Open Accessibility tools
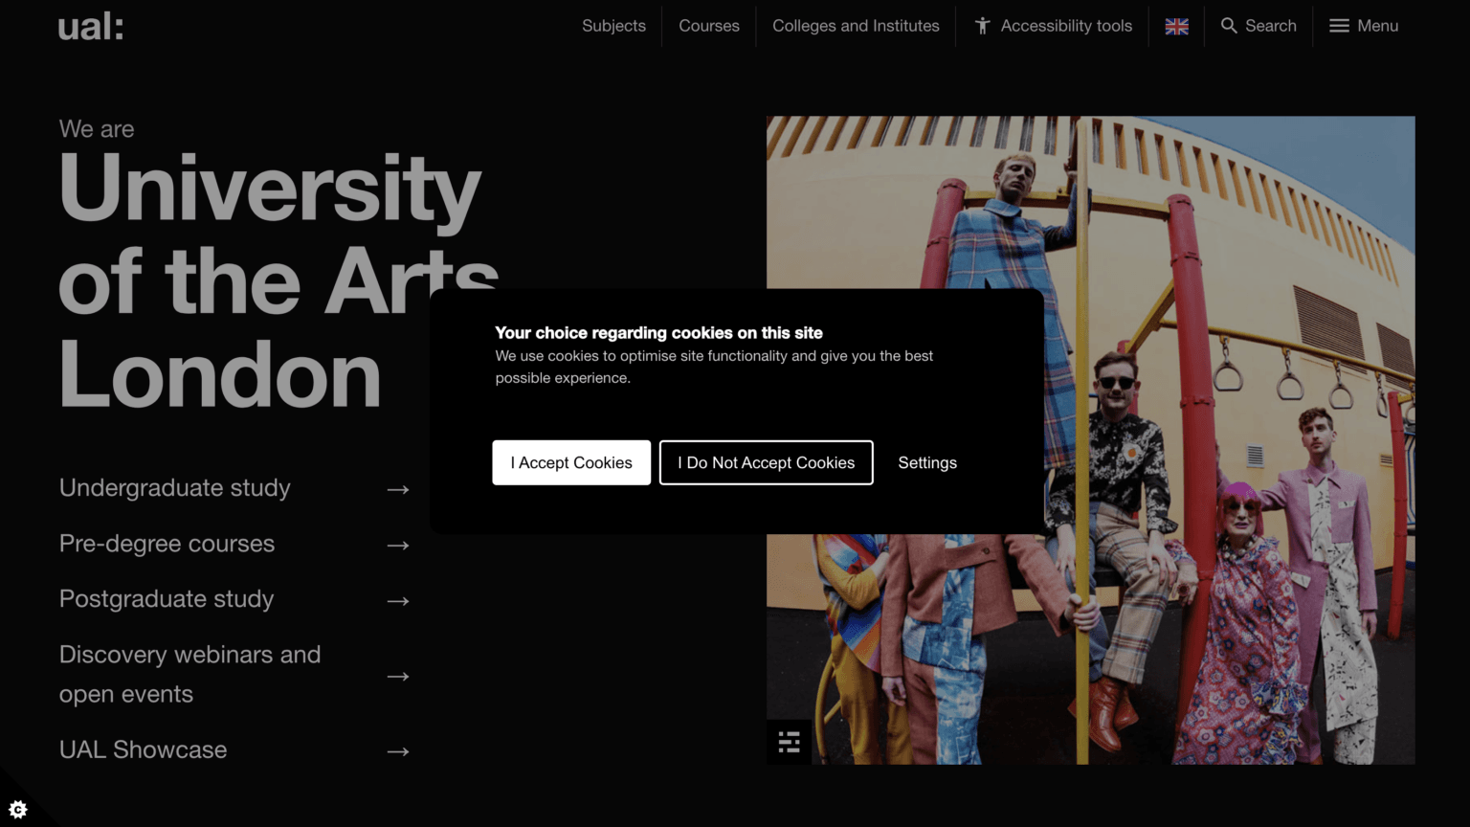Viewport: 1470px width, 827px height. pyautogui.click(x=1066, y=26)
